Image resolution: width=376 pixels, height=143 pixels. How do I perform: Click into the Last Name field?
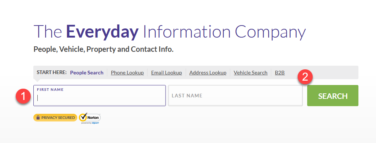(x=235, y=96)
